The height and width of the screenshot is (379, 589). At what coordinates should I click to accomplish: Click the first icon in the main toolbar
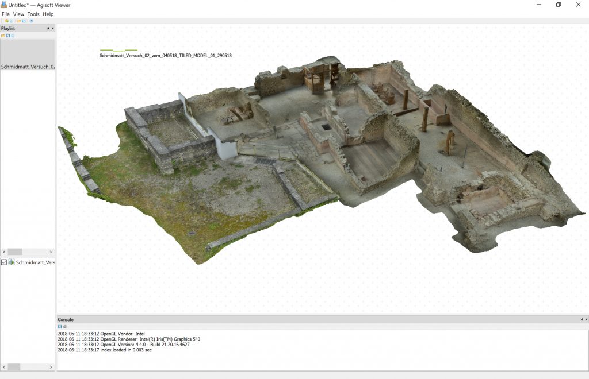[x=5, y=21]
